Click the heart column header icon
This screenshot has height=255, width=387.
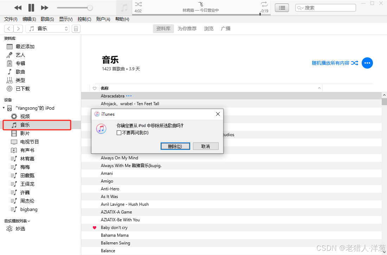pyautogui.click(x=95, y=88)
